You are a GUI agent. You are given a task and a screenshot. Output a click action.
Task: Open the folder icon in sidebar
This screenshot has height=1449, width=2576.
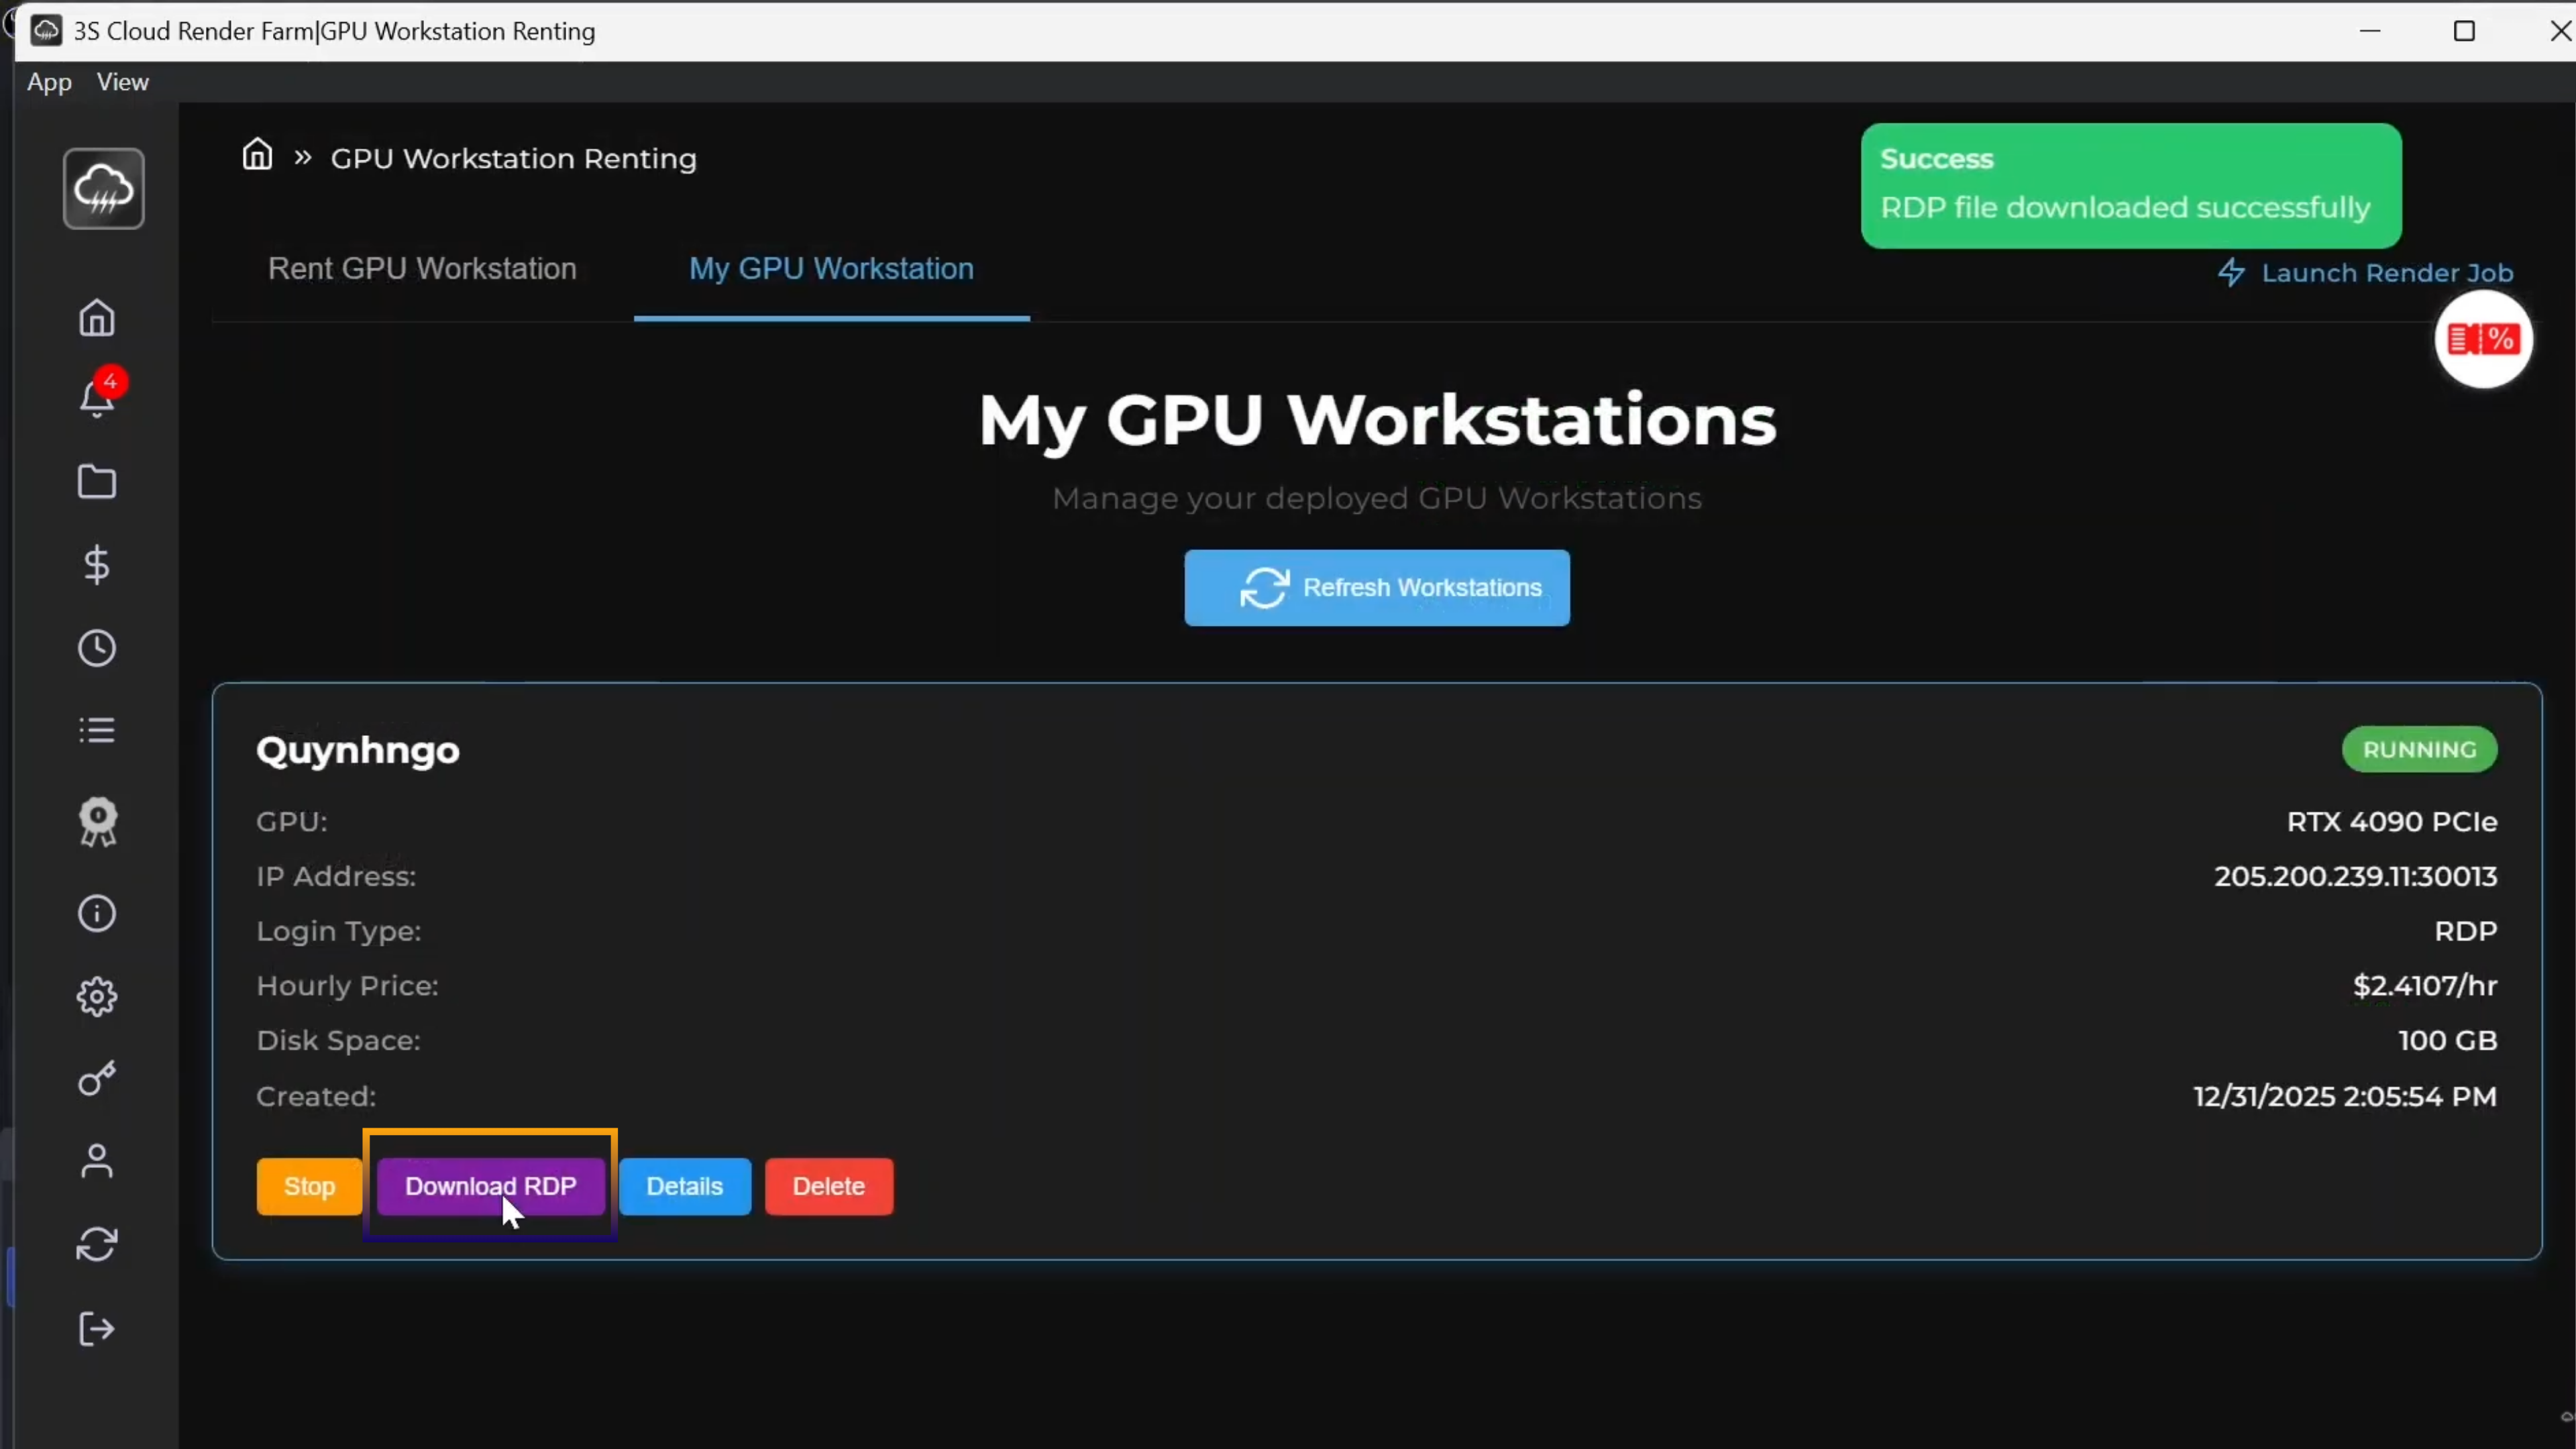(97, 482)
